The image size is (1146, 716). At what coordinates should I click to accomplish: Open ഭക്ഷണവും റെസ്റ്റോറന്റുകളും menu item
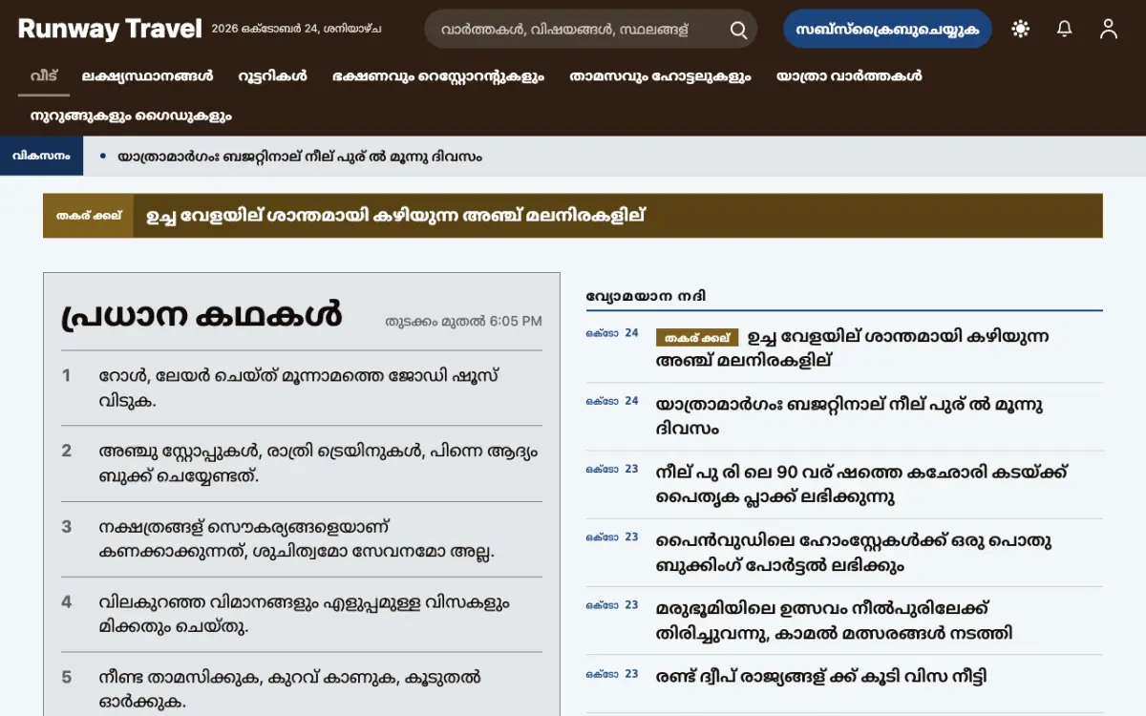point(438,76)
